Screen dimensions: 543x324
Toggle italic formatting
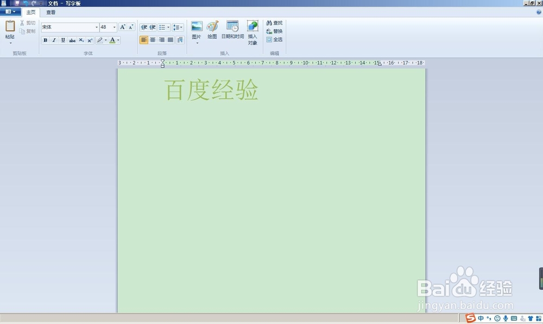pyautogui.click(x=54, y=40)
